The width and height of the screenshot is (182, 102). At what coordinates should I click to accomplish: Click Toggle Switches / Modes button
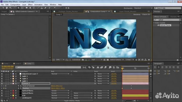pyautogui.click(x=72, y=101)
